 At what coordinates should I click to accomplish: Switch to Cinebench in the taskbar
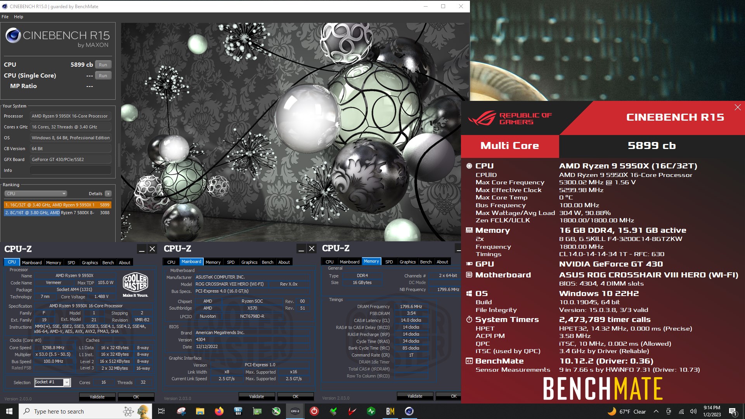pos(409,411)
